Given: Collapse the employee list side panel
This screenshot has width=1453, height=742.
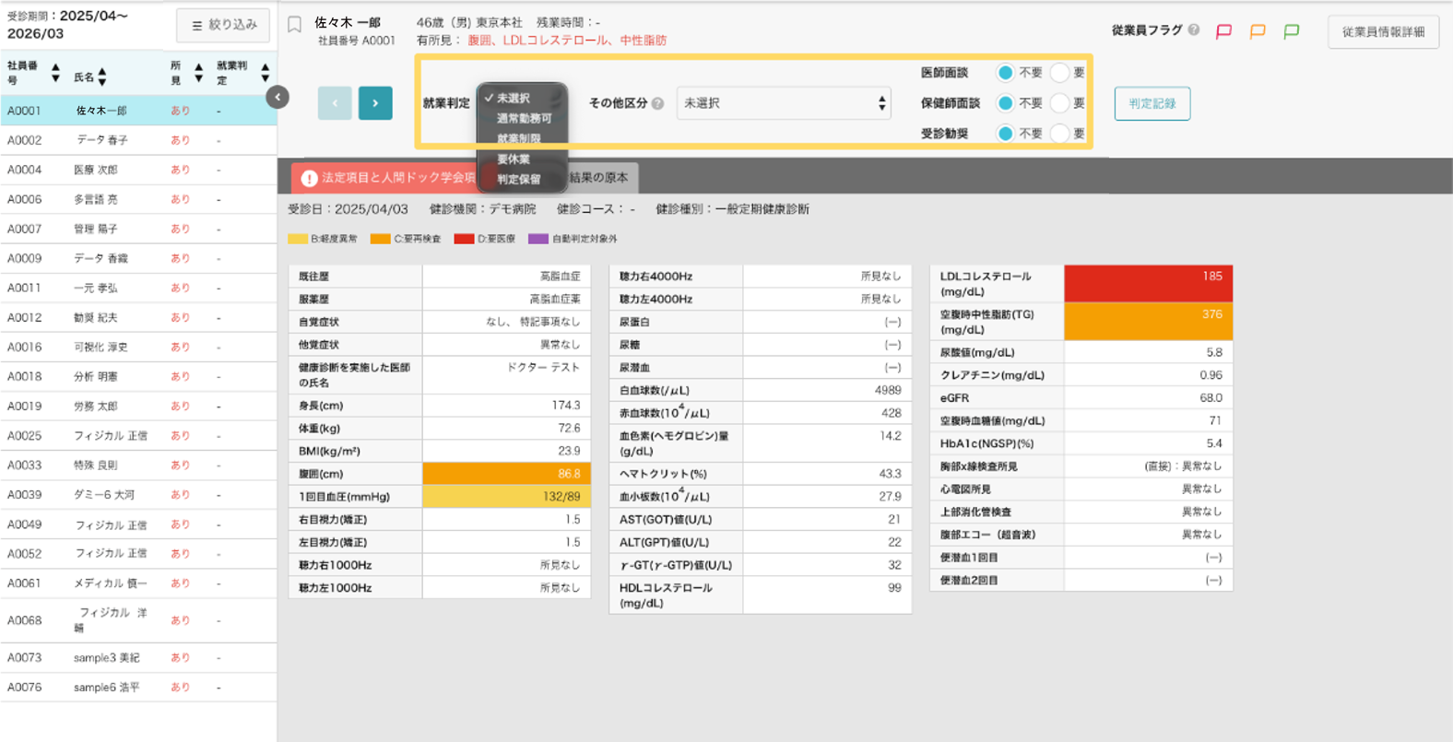Looking at the screenshot, I should (278, 97).
